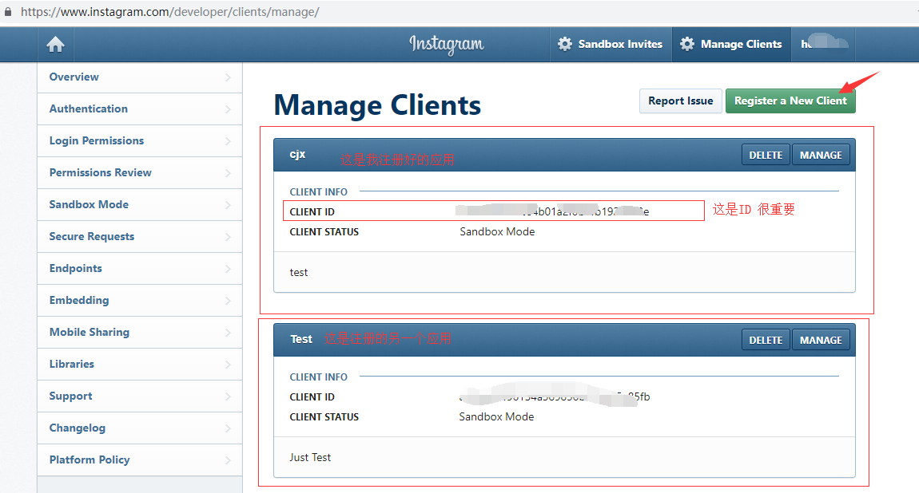Click chevron next to Libraries
Image resolution: width=919 pixels, height=493 pixels.
tap(228, 365)
